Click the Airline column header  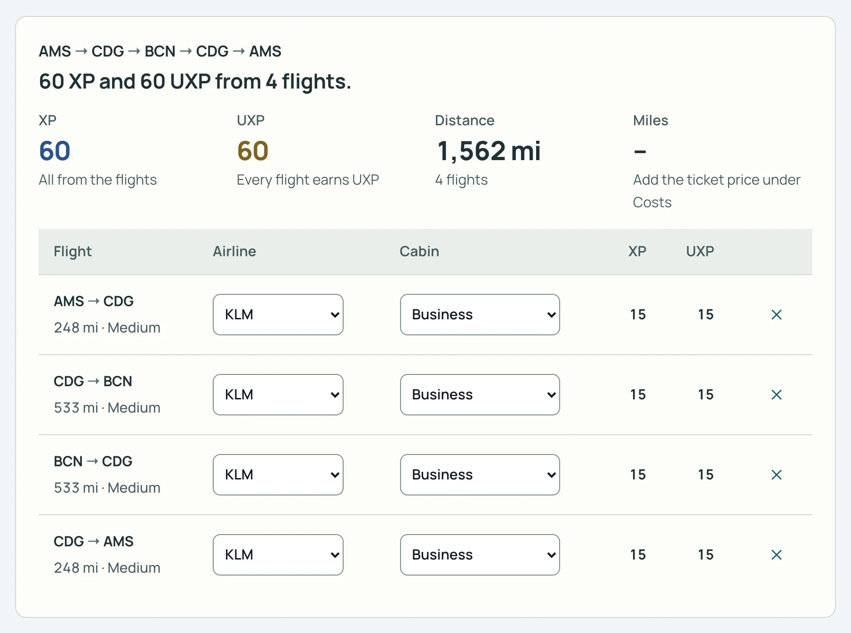[x=234, y=252]
